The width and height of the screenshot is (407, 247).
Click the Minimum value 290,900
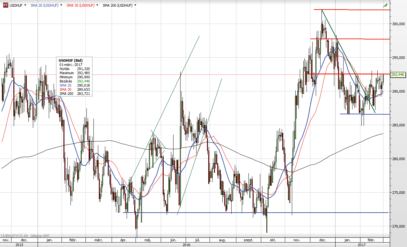pos(83,77)
